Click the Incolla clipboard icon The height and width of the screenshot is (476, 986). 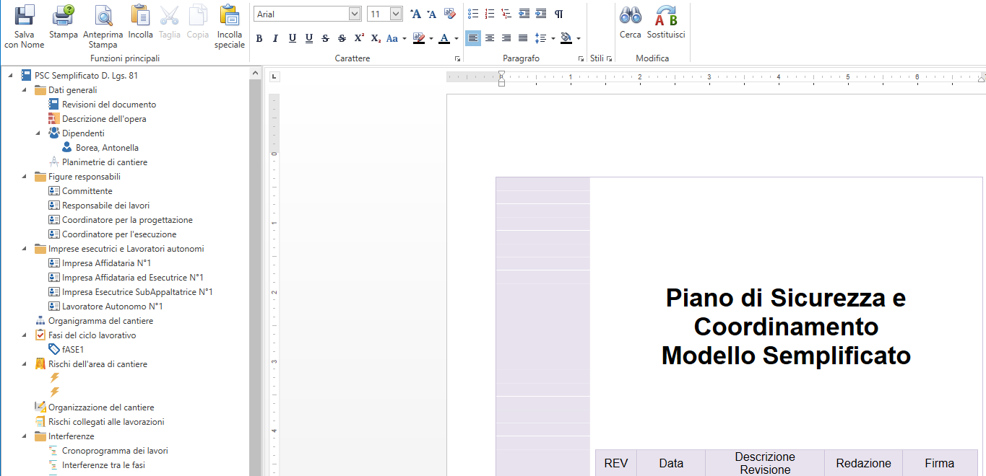(x=140, y=15)
